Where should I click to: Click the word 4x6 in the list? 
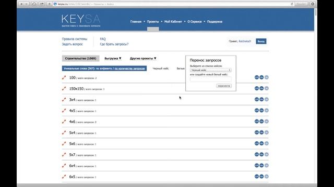[x=72, y=122]
